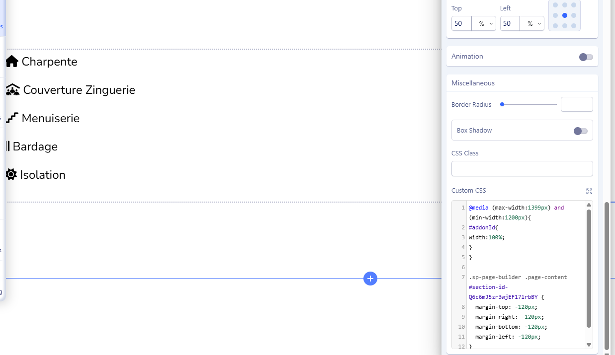The image size is (615, 355).
Task: Click the bars icon beside Bardage
Action: [7, 146]
